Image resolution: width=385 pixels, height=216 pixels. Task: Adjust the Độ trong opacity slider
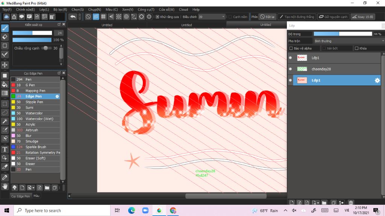(343, 34)
